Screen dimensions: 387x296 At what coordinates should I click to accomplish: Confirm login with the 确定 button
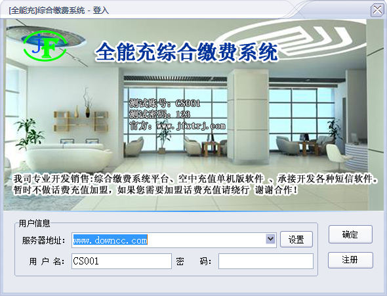click(x=350, y=234)
